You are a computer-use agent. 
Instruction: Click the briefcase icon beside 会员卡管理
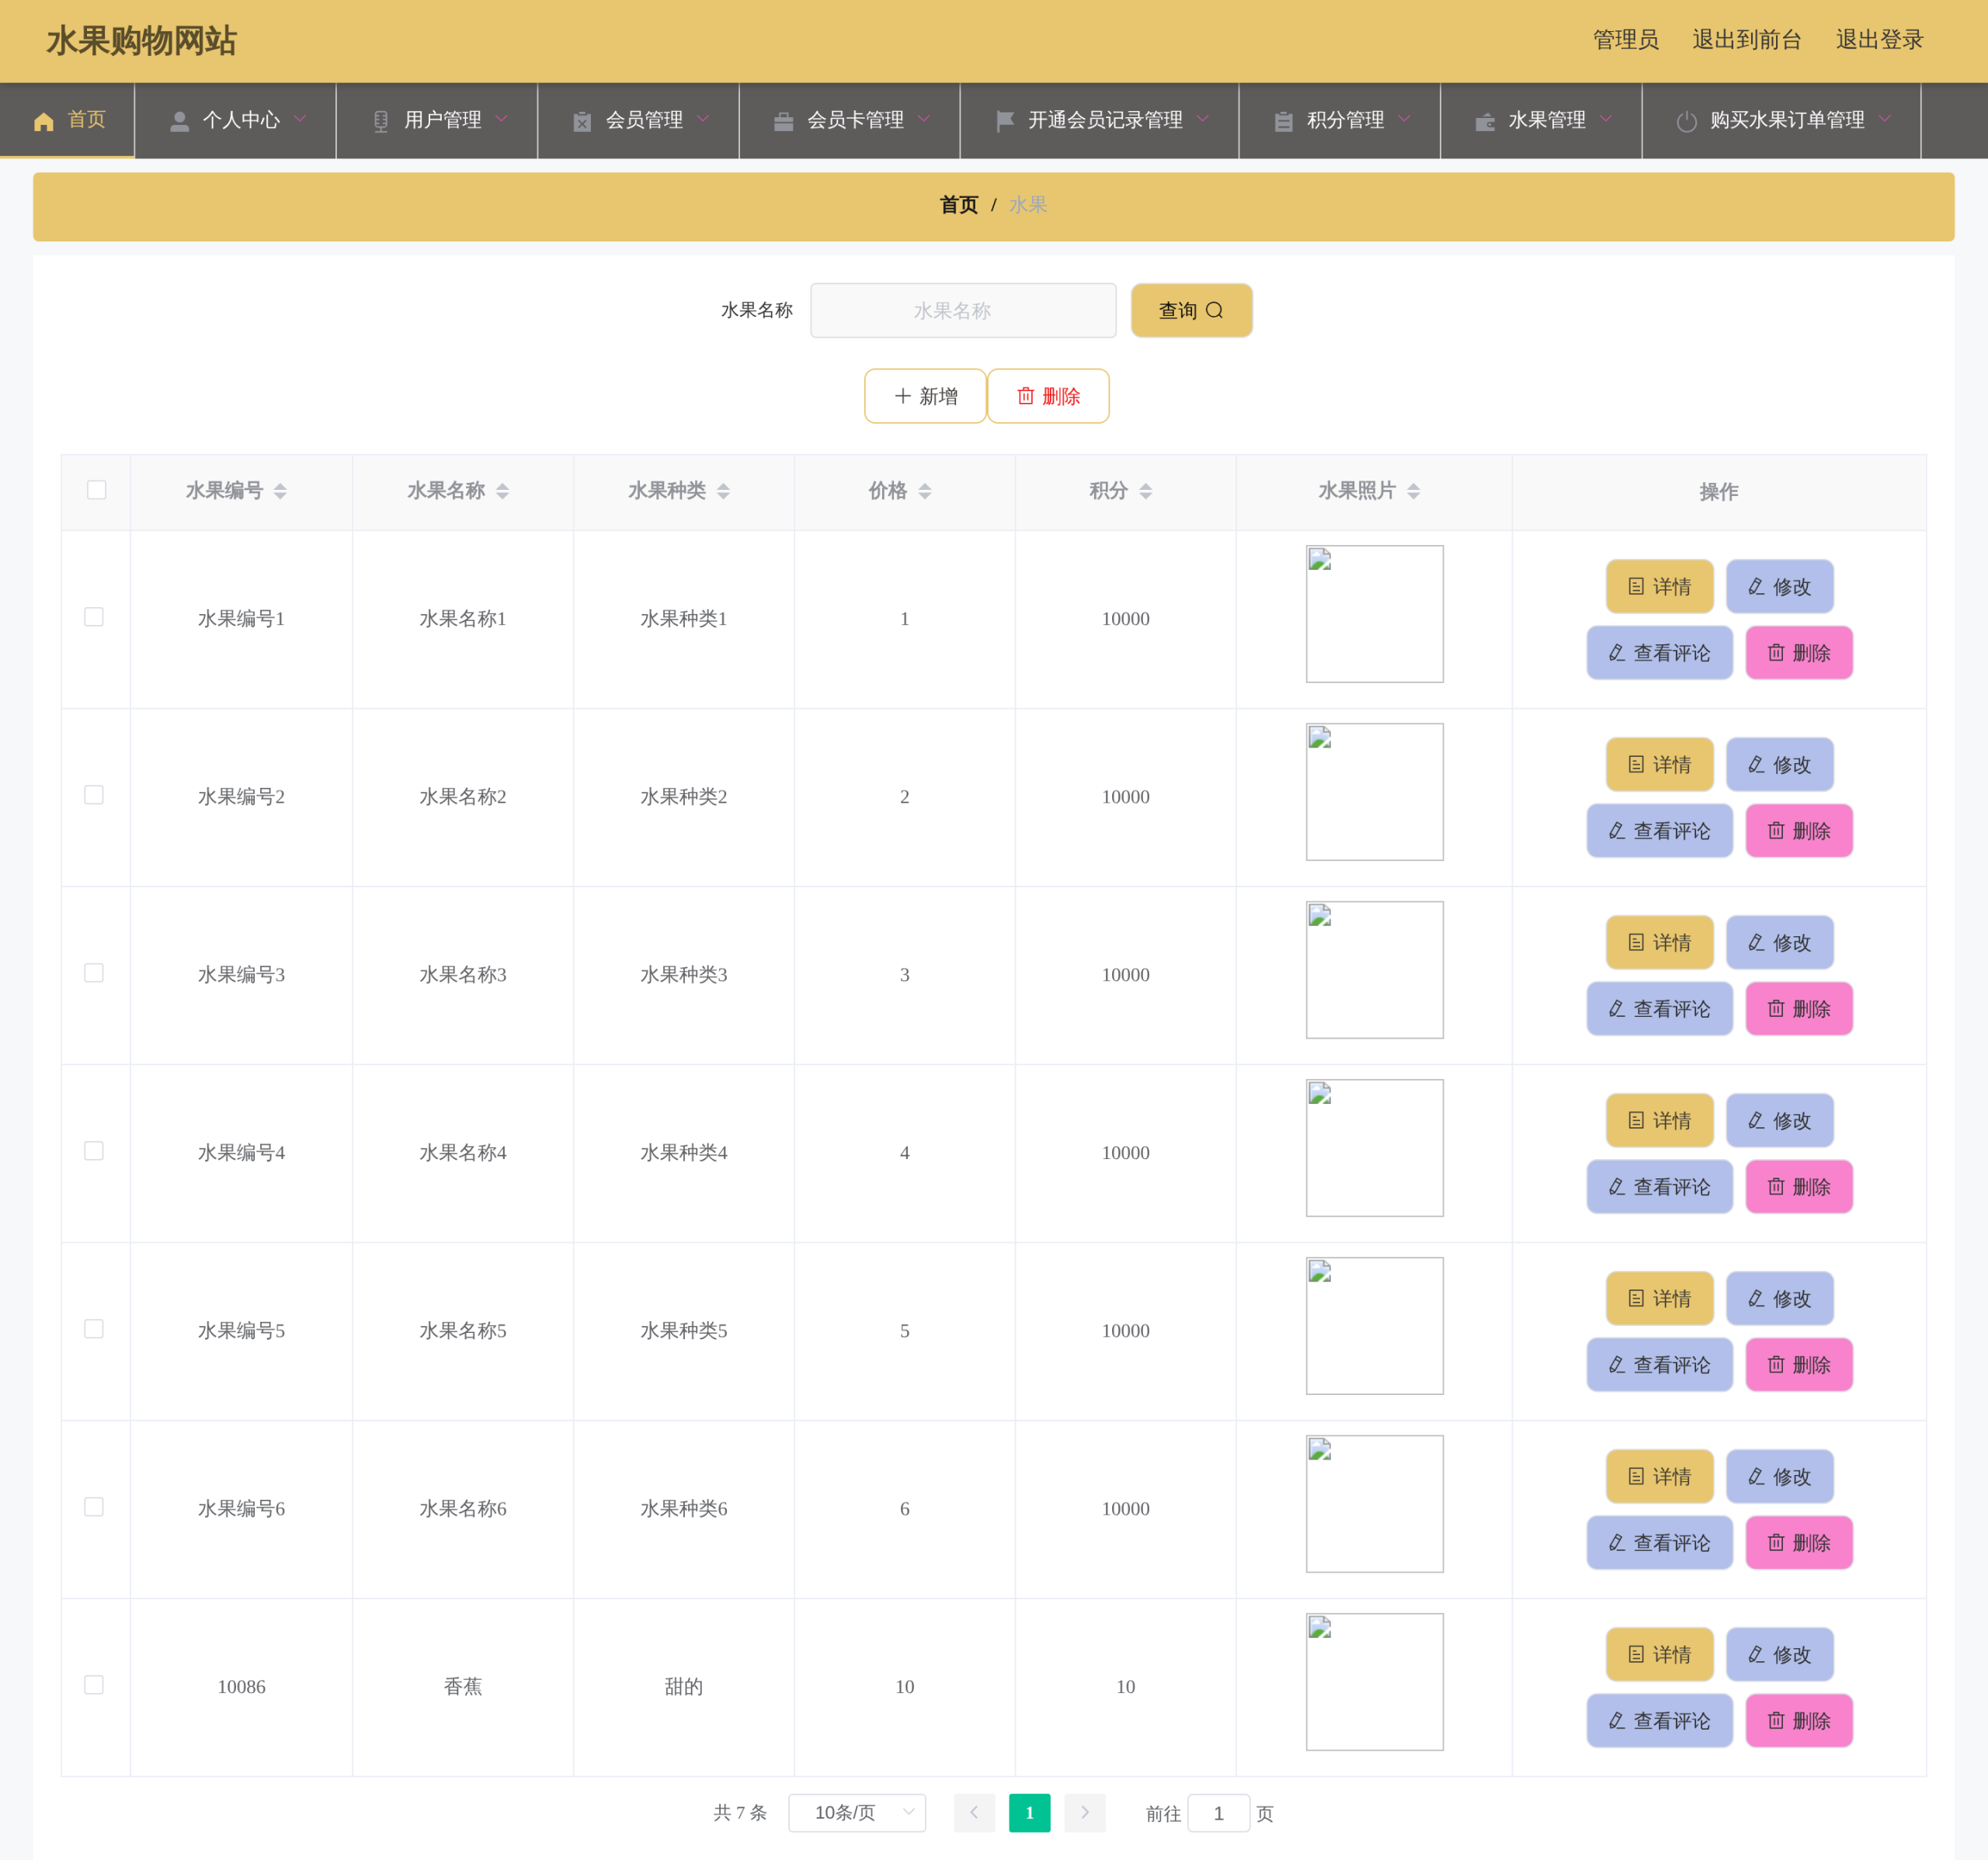click(x=784, y=122)
